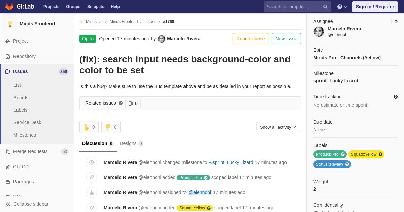The width and height of the screenshot is (404, 212).
Task: Click the green Open status badge
Action: point(88,39)
